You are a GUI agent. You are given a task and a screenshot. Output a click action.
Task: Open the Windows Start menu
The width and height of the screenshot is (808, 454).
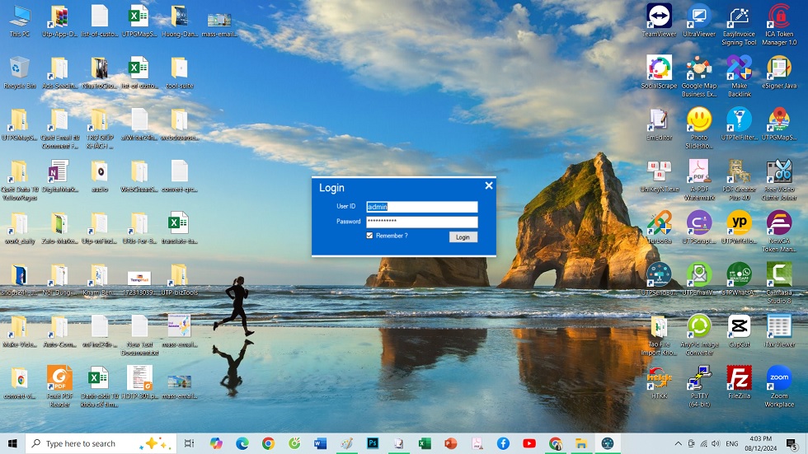click(12, 443)
